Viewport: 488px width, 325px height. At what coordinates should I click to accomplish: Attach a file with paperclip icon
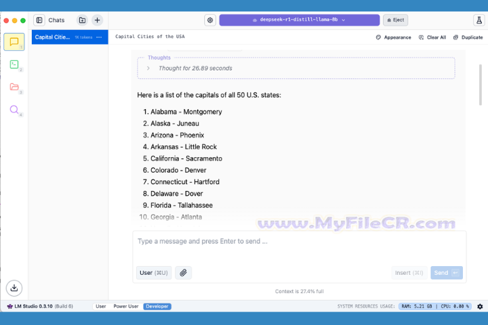(x=183, y=273)
